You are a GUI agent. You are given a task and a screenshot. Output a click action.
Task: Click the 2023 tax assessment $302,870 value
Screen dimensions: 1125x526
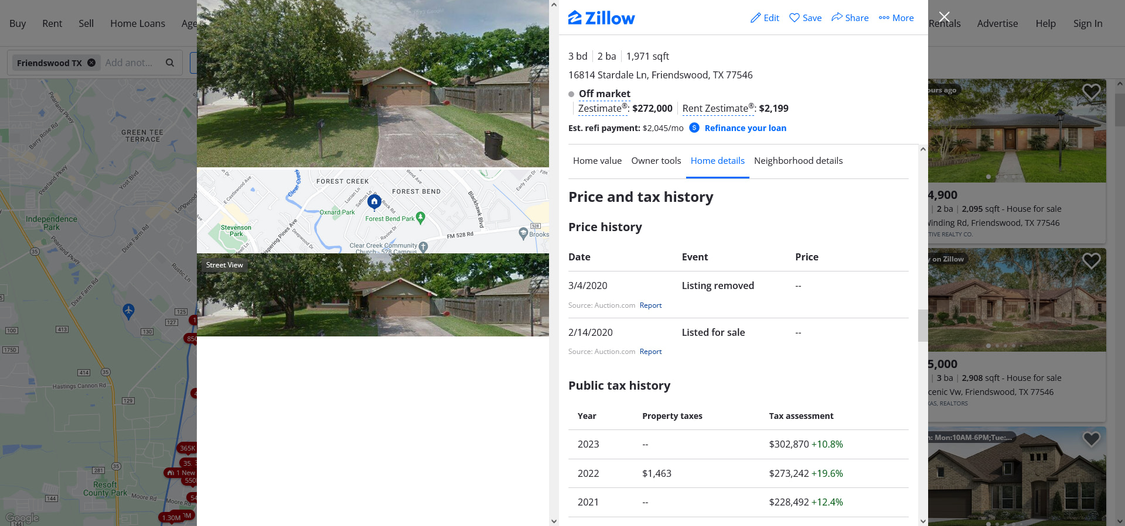[x=789, y=444]
